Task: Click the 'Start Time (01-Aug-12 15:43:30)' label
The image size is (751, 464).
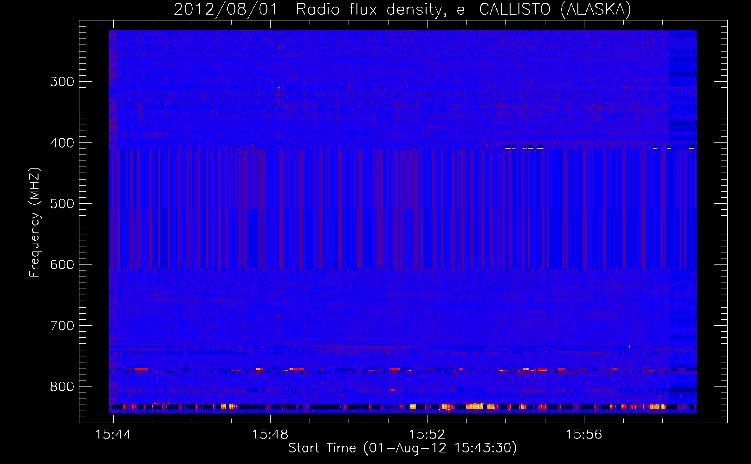Action: (402, 448)
